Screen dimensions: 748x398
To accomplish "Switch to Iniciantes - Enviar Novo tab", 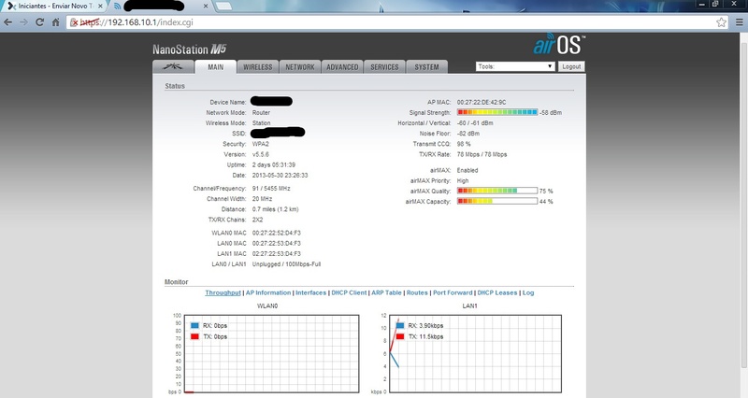I will point(53,7).
